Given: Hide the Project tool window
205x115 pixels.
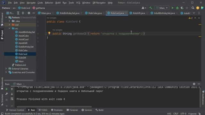Looking at the screenshot, I should [x=34, y=13].
